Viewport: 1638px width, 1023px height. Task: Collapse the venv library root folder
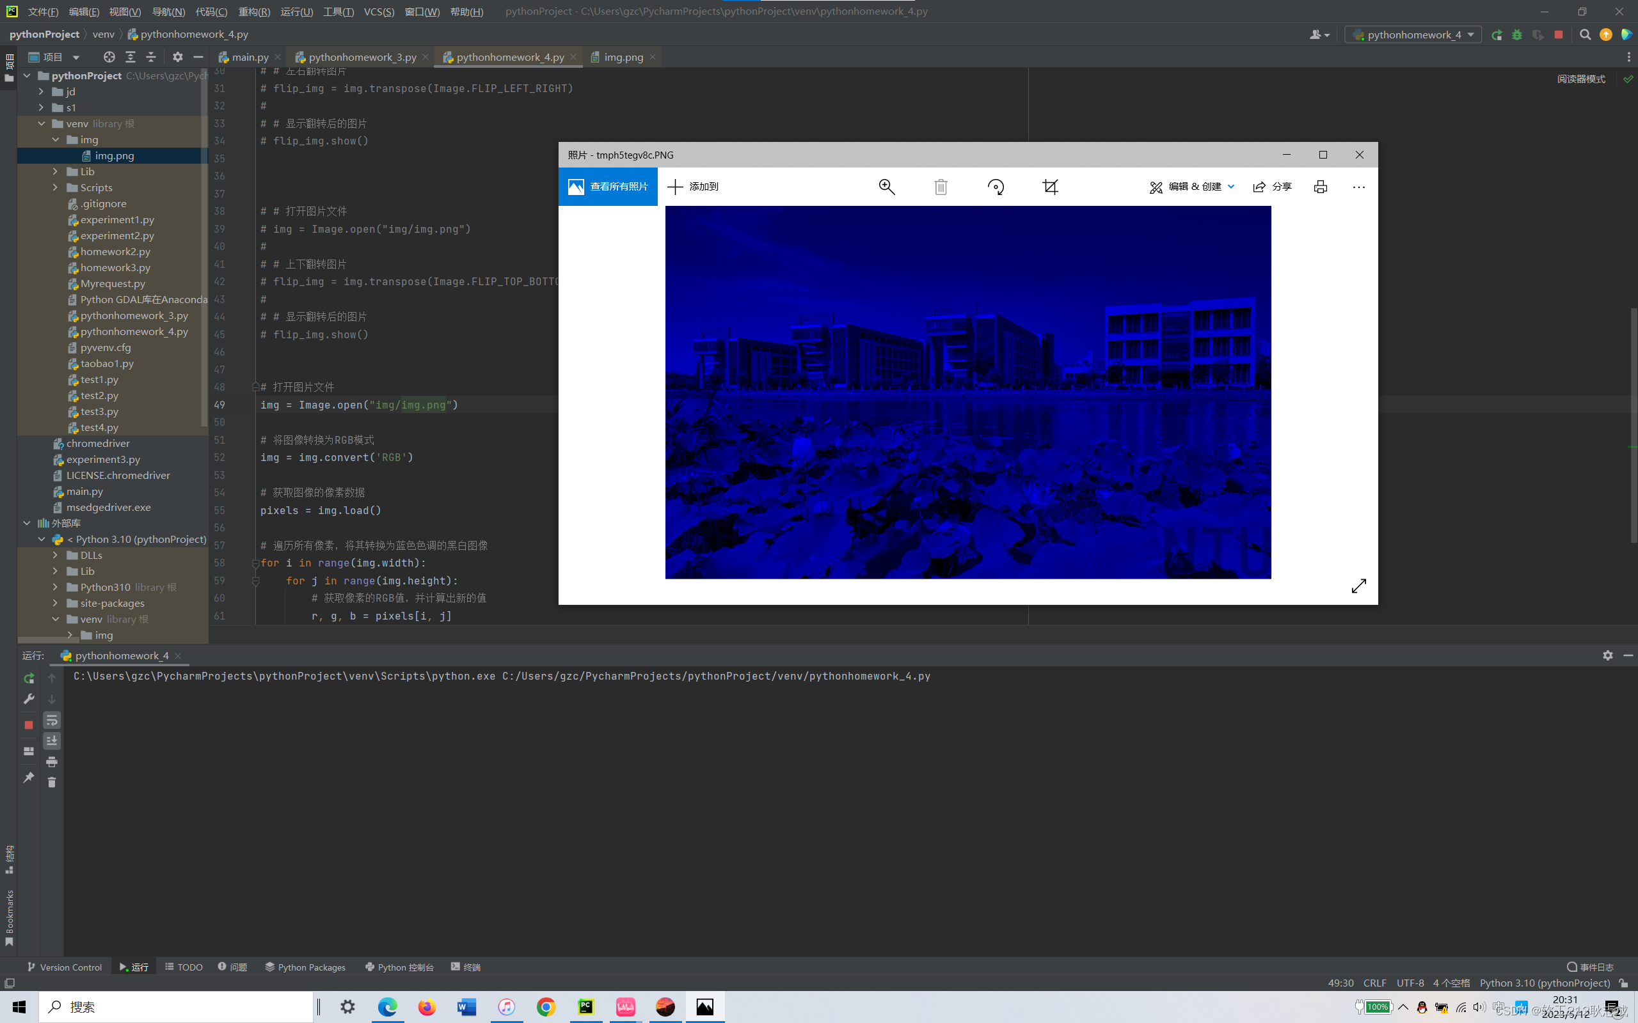[42, 124]
